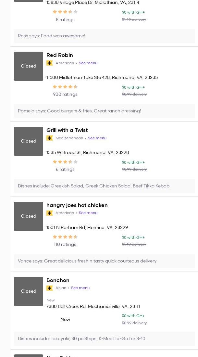Screen dimensions: 198x357
Task: Open See menu link for Bonchon
Action: 80,288
